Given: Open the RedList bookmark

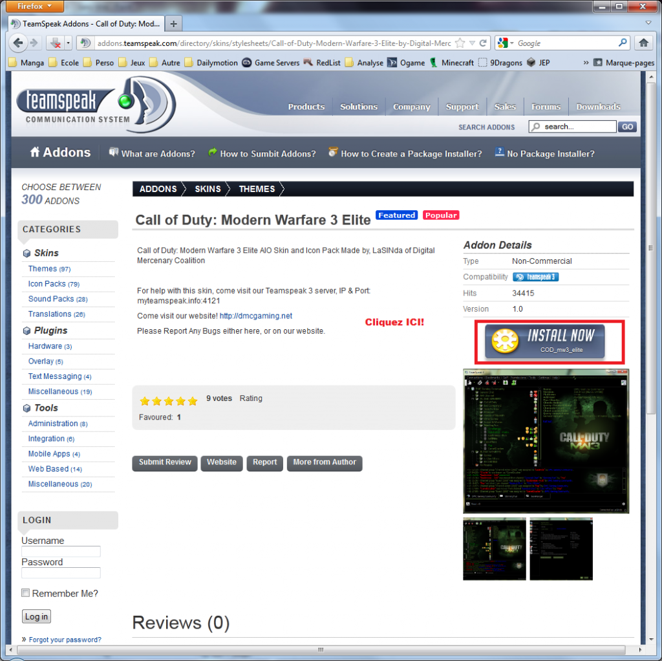Looking at the screenshot, I should 322,63.
